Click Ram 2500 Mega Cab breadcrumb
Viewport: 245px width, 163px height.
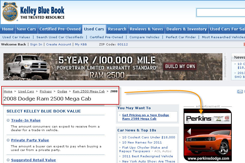tap(89, 91)
